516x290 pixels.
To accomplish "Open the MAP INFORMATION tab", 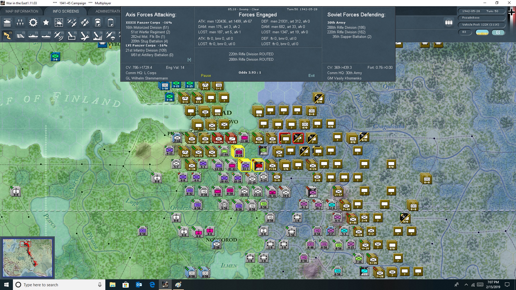I will (22, 11).
